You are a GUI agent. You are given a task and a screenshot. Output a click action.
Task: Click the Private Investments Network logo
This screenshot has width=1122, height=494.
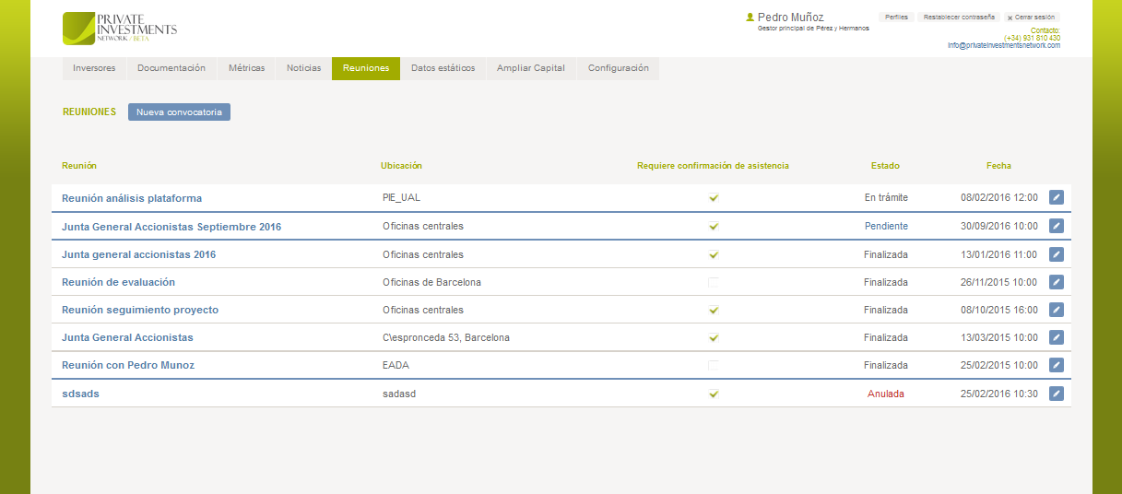point(119,29)
